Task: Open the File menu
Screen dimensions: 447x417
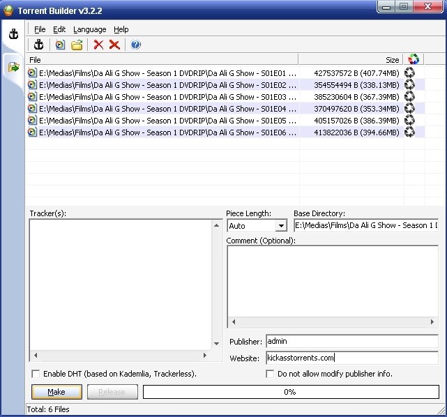Action: 40,29
